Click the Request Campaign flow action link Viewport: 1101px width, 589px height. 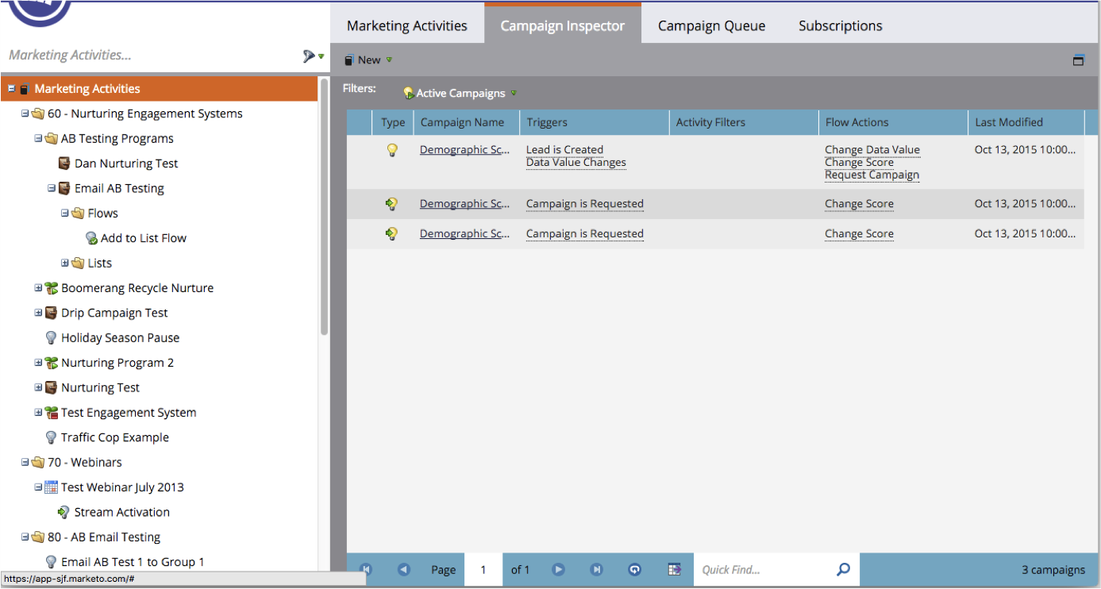tap(872, 175)
